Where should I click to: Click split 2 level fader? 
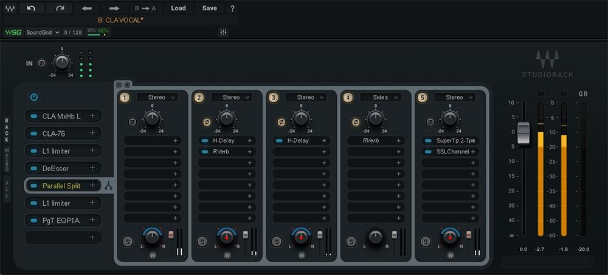(246, 235)
